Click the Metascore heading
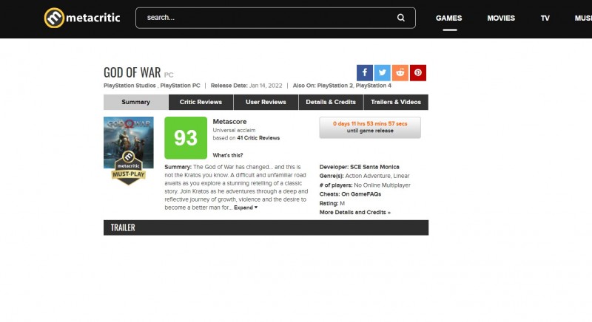 (229, 122)
